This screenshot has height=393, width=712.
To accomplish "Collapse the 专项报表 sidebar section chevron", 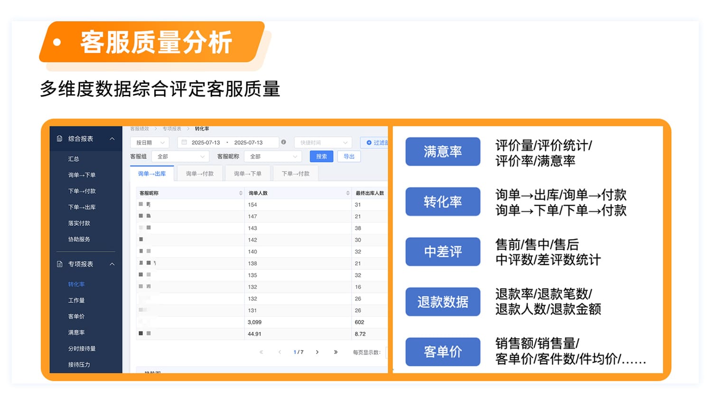I will (112, 264).
